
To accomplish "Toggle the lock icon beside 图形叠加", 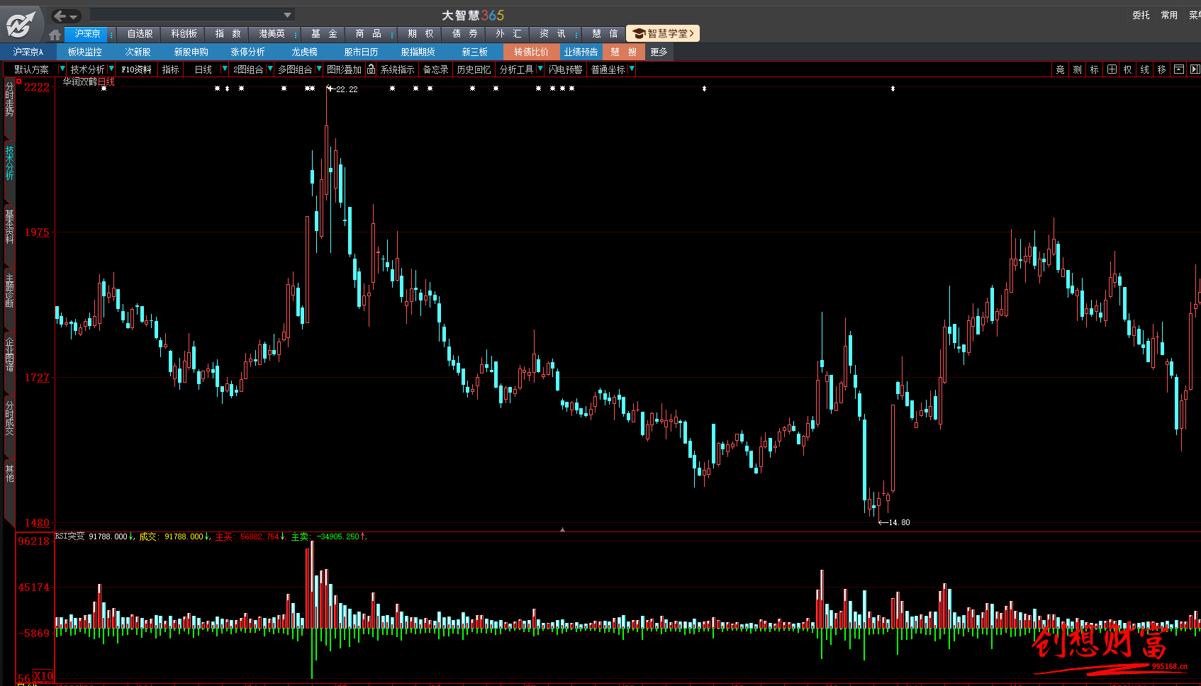I will tap(371, 69).
